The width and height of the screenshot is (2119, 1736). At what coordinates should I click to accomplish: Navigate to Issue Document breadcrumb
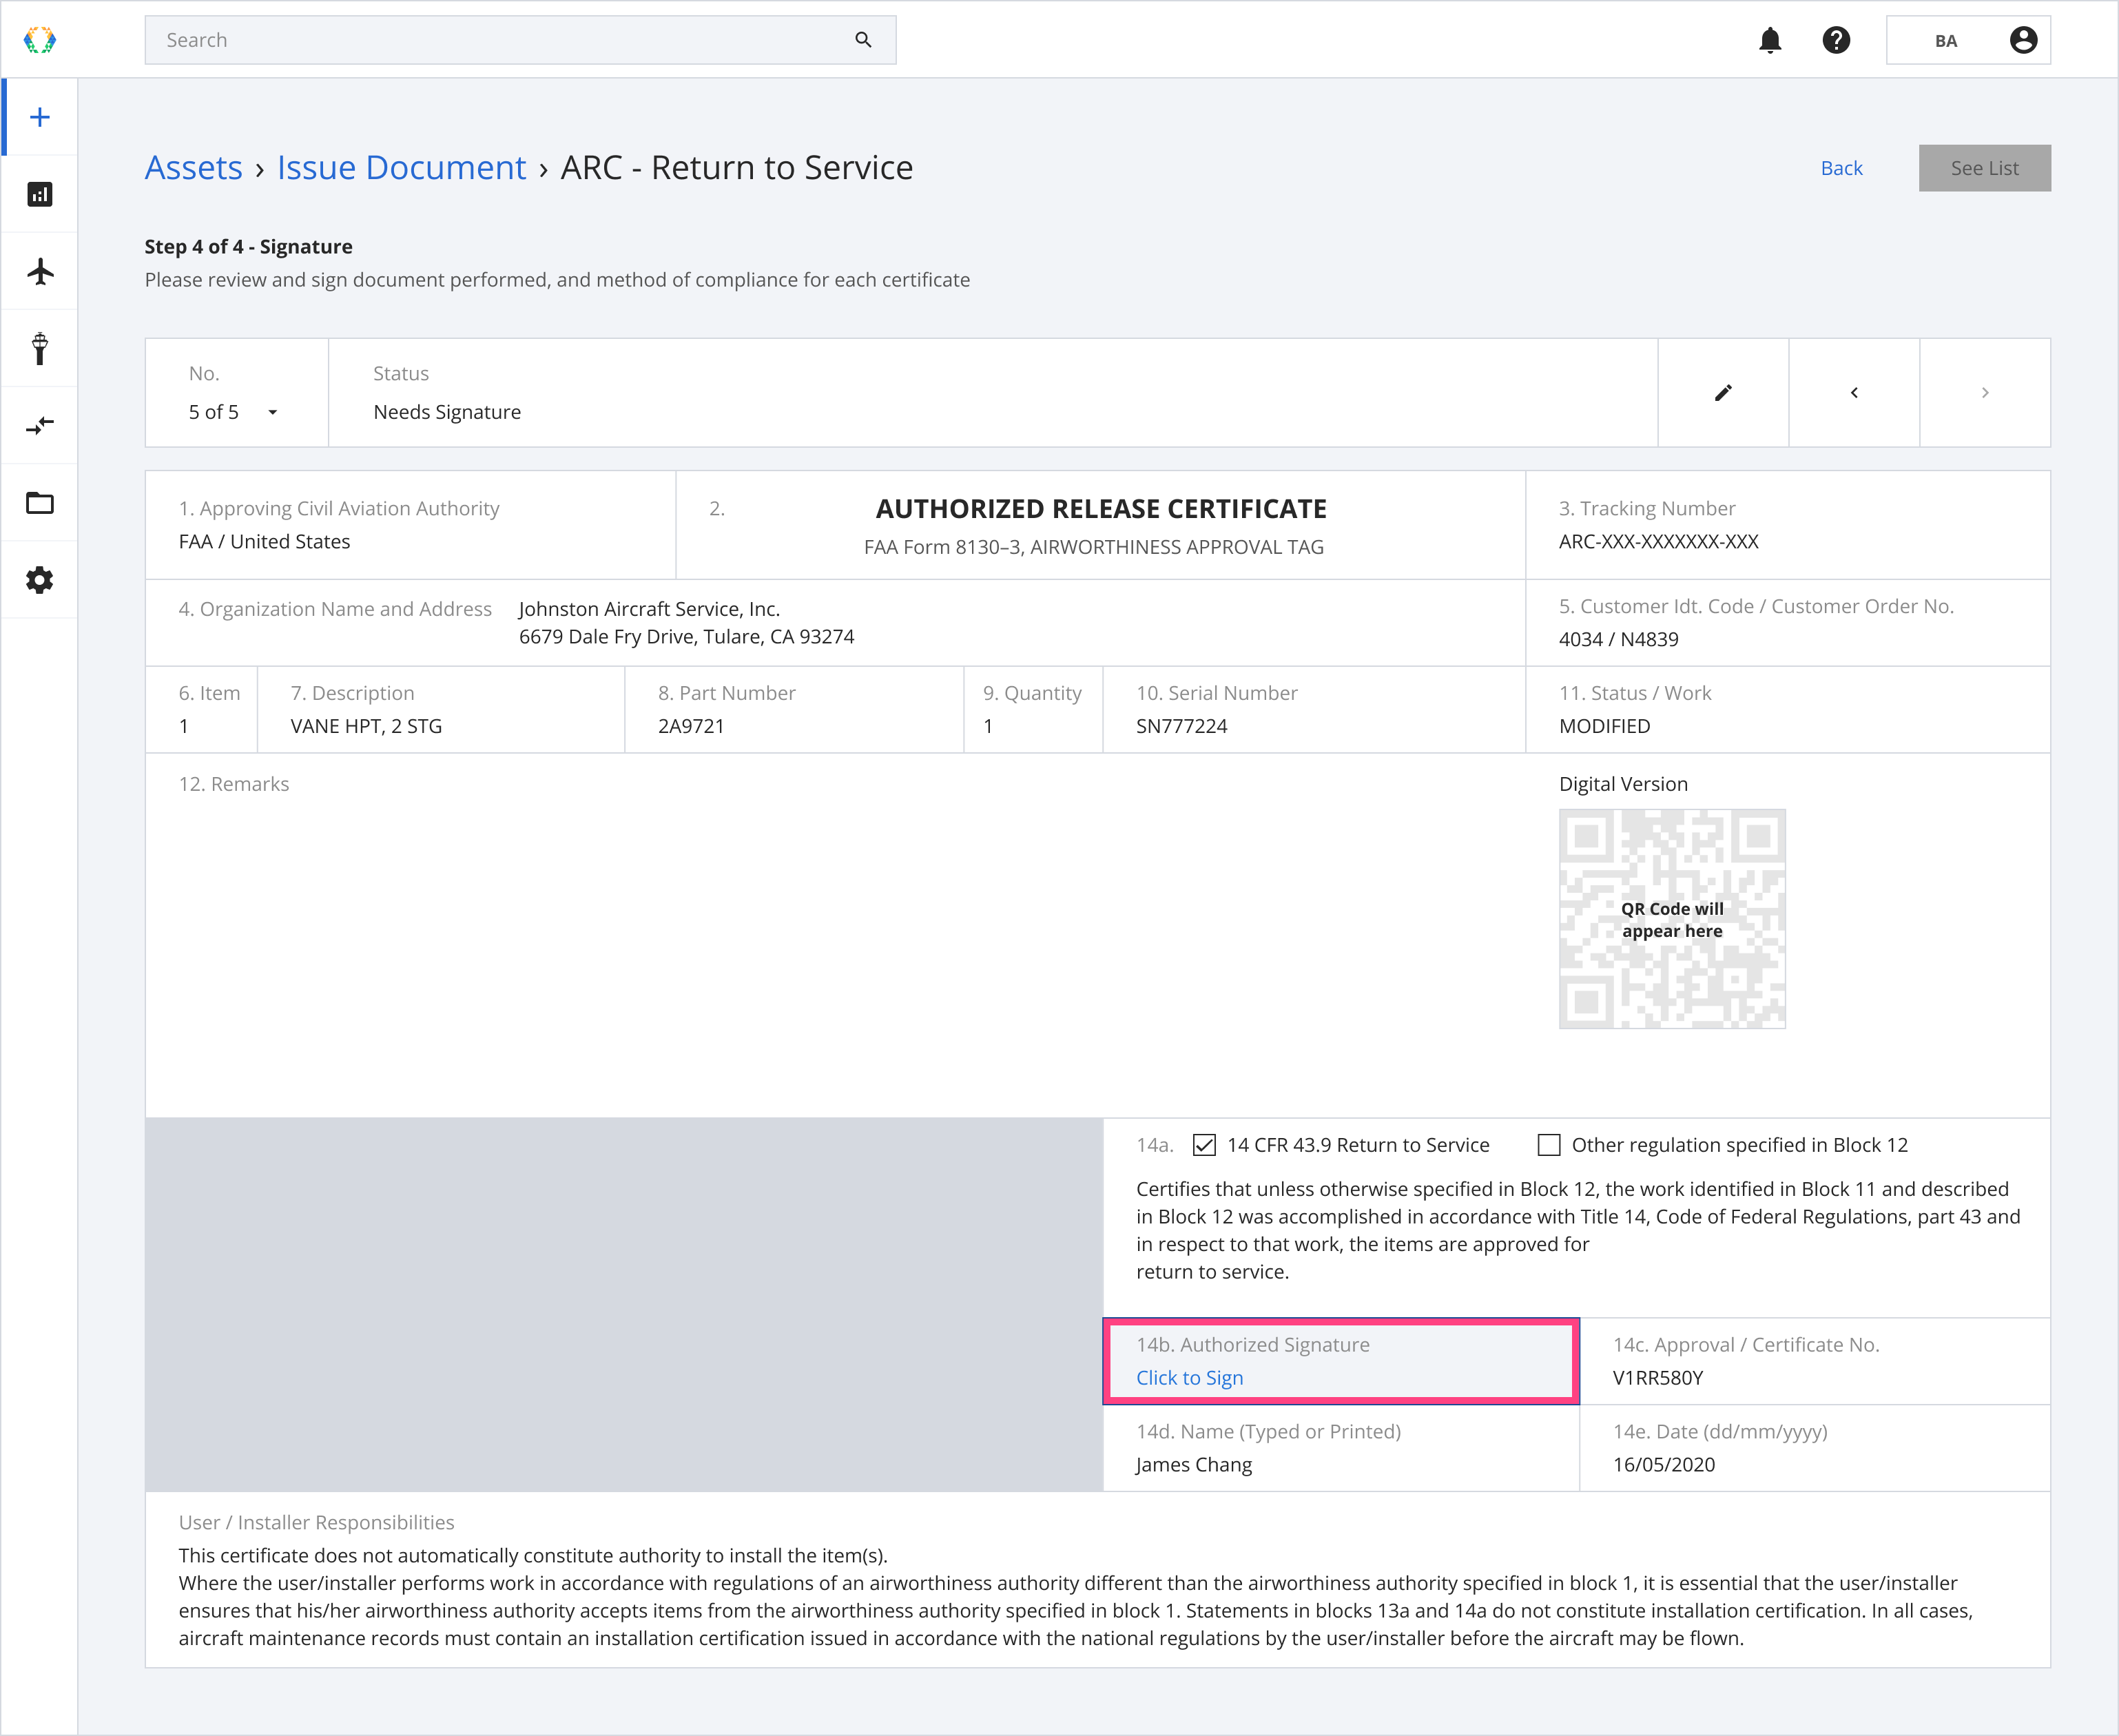401,167
